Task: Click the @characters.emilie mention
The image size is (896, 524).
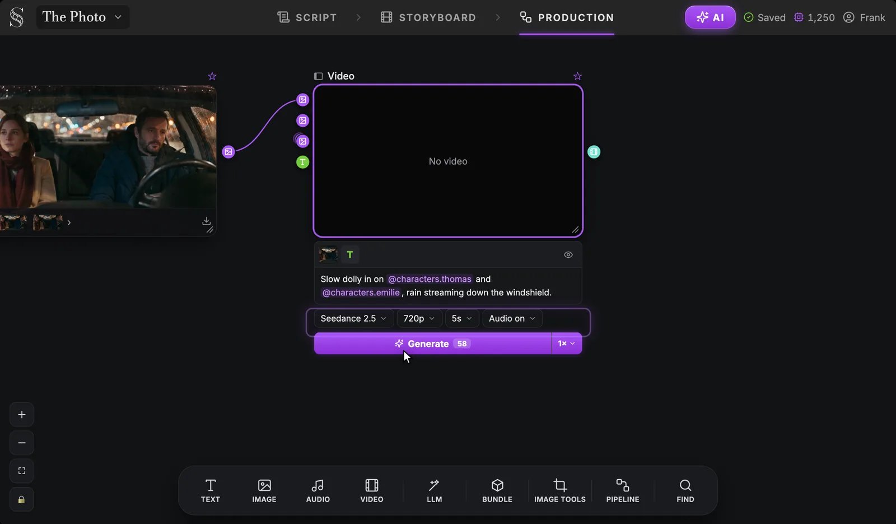Action: [x=361, y=293]
